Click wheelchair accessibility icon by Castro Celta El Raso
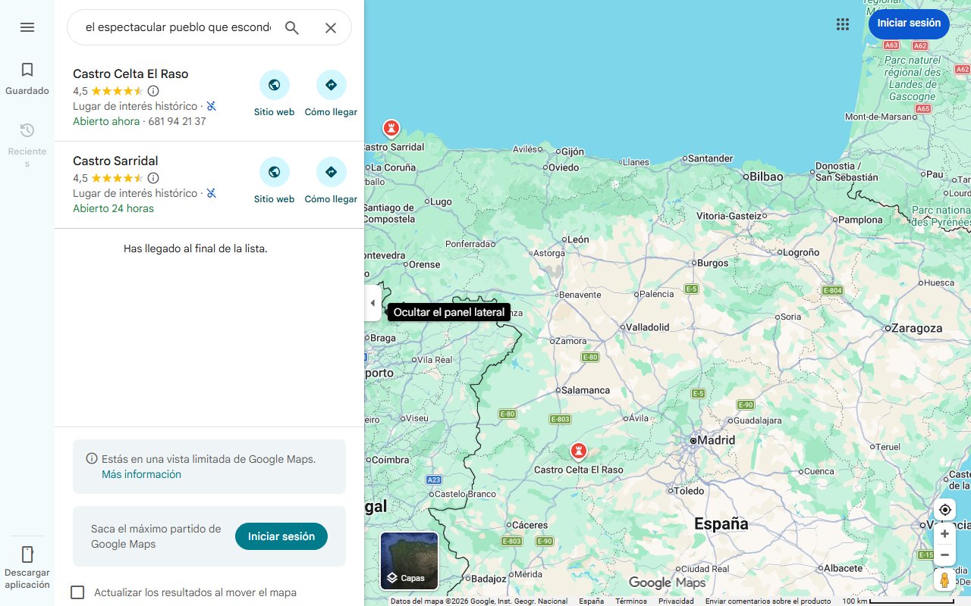Image resolution: width=971 pixels, height=606 pixels. tap(211, 106)
